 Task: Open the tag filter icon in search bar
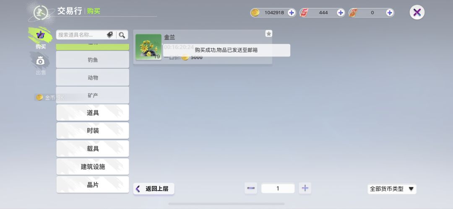pos(110,35)
